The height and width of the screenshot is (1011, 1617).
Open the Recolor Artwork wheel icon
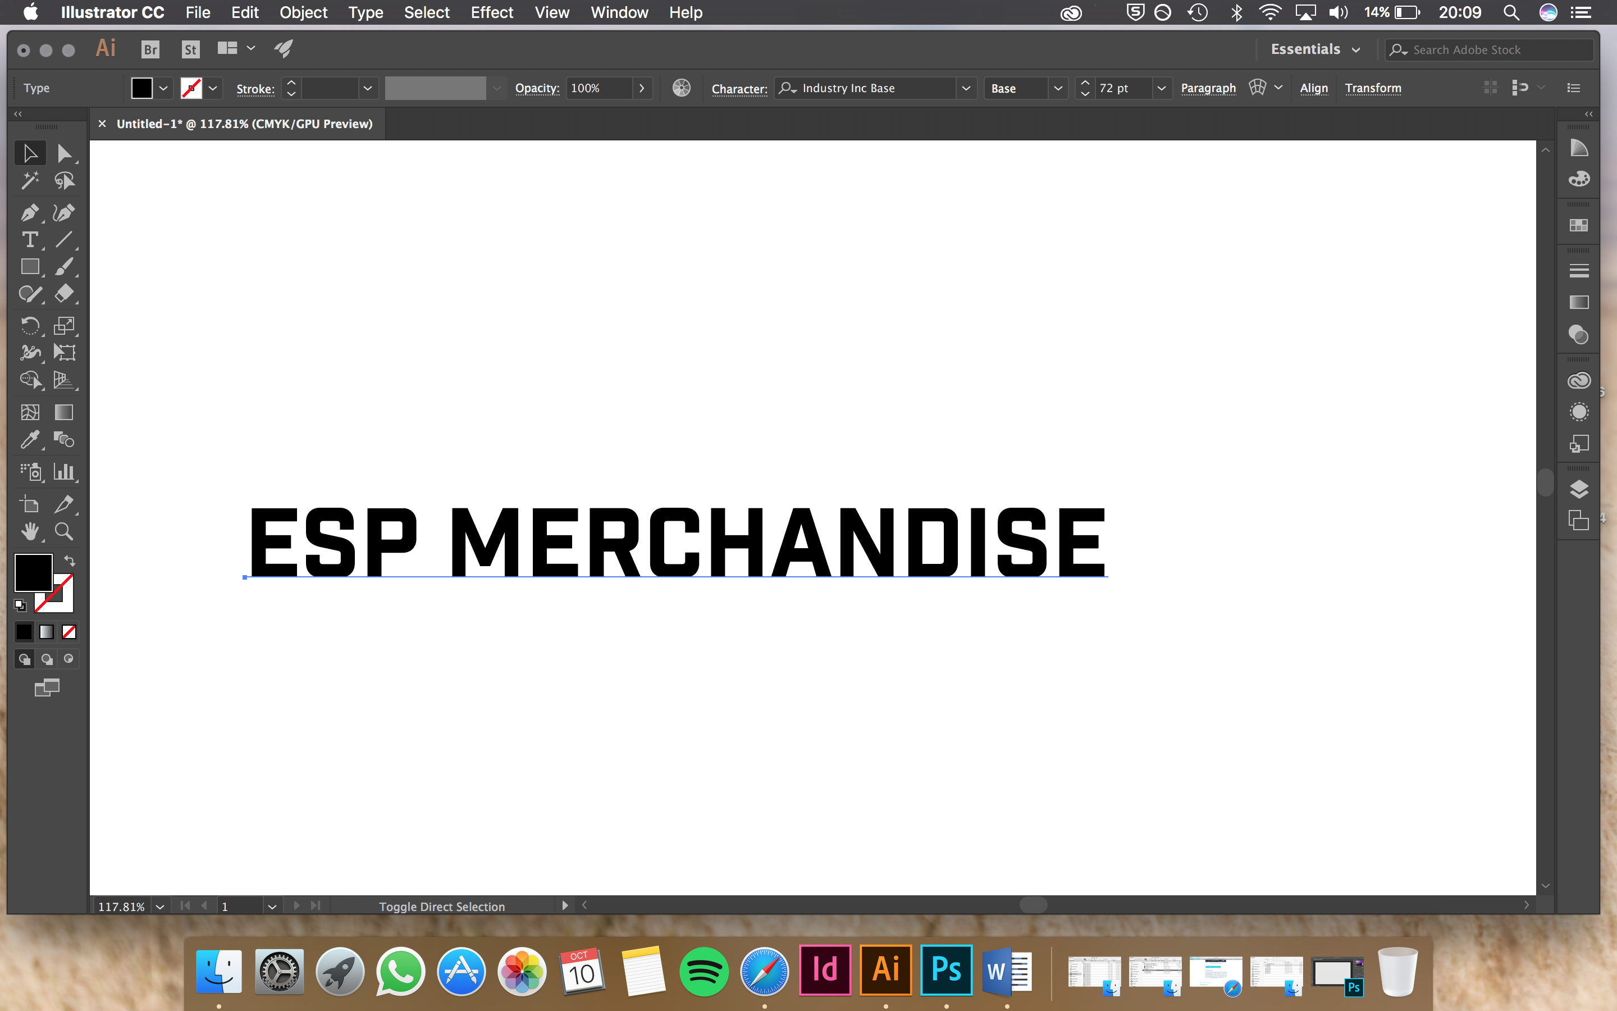pyautogui.click(x=682, y=88)
